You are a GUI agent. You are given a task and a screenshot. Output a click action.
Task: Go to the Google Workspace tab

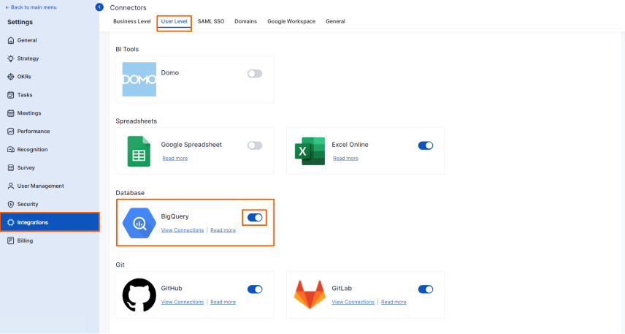291,21
